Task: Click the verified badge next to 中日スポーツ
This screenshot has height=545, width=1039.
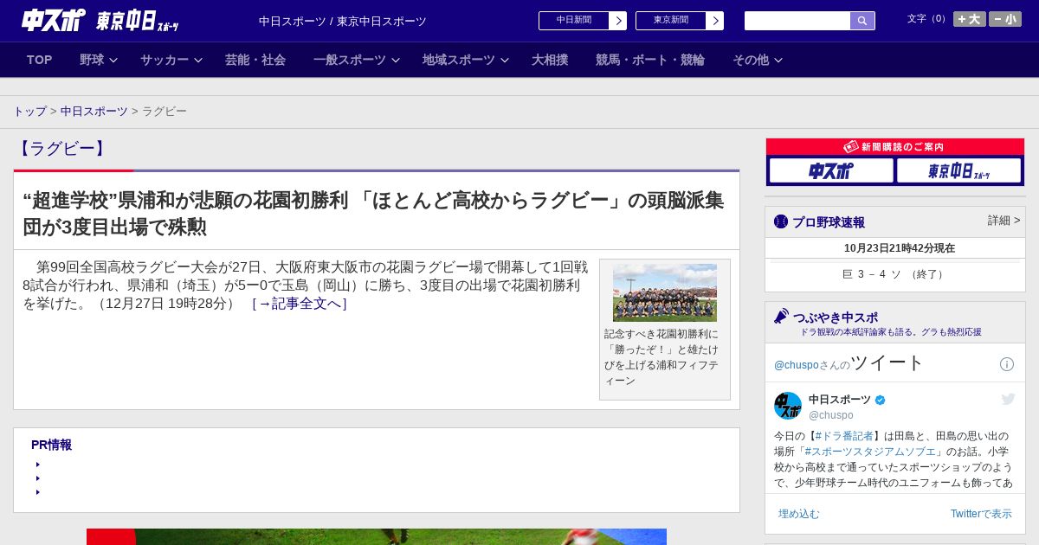Action: click(x=881, y=400)
